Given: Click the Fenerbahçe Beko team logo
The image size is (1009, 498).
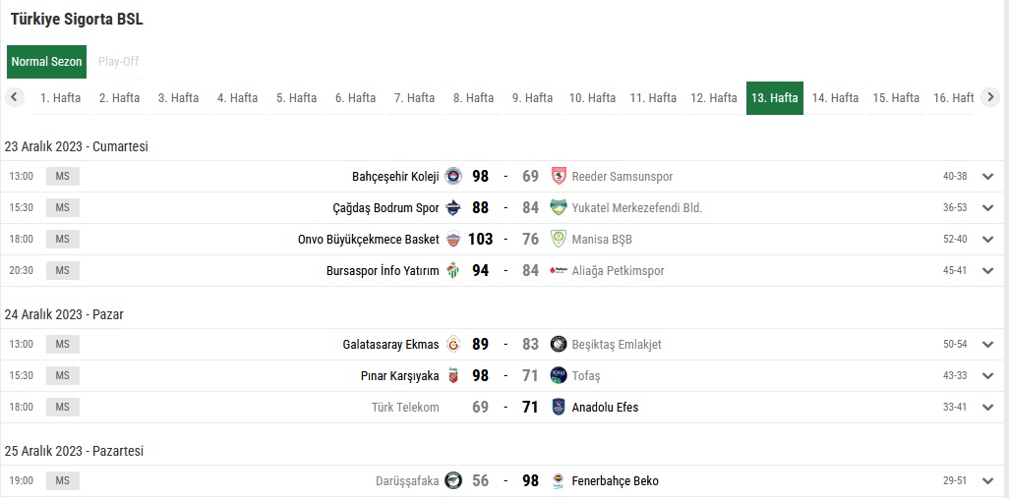Looking at the screenshot, I should pyautogui.click(x=559, y=481).
